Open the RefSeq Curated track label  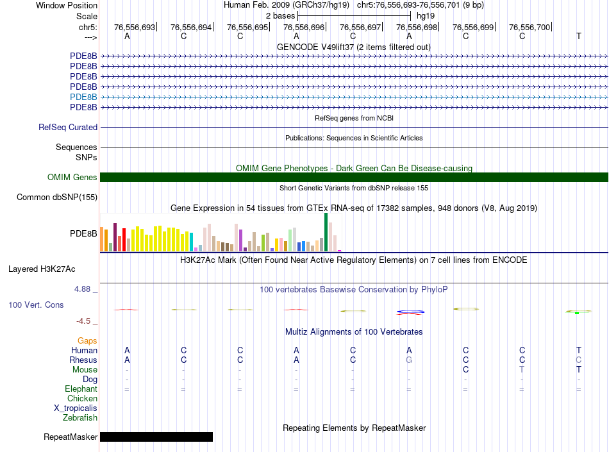click(68, 128)
